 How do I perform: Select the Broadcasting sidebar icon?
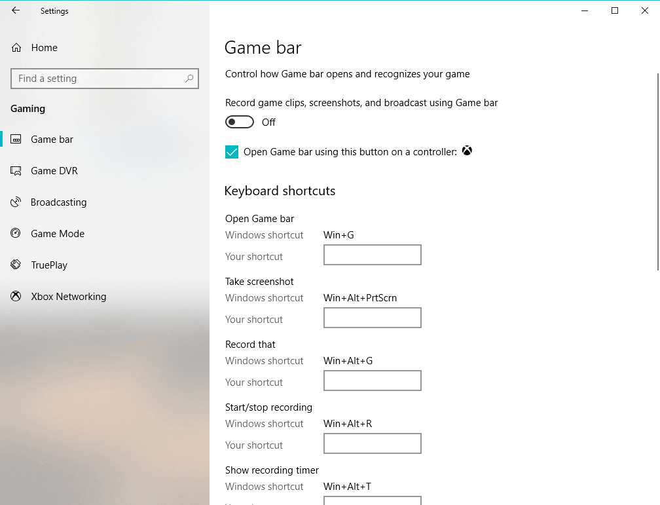click(x=16, y=202)
